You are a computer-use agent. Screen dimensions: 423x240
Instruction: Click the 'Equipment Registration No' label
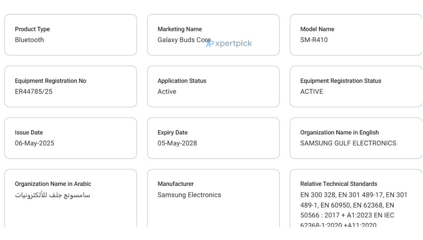(x=50, y=81)
